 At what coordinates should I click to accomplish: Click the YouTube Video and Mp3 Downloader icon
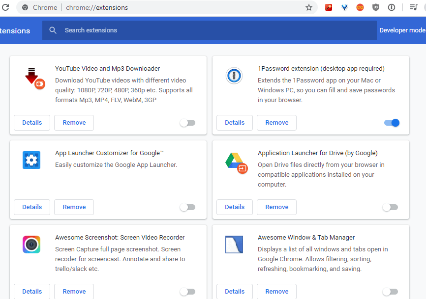(31, 76)
